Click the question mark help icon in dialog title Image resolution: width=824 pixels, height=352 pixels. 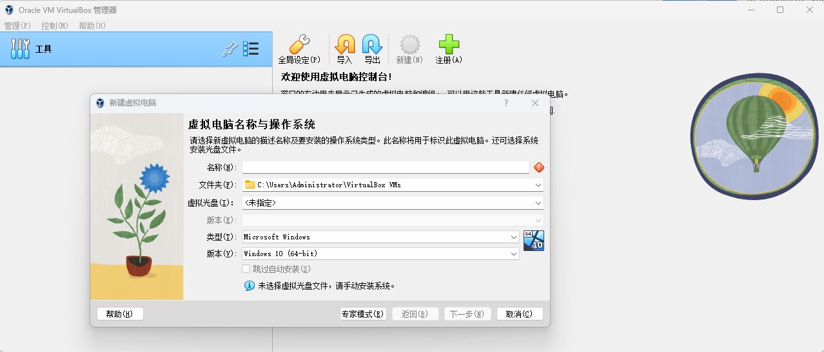505,103
